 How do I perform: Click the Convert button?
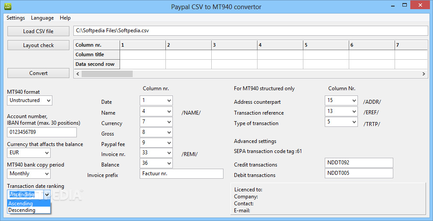[x=38, y=73]
